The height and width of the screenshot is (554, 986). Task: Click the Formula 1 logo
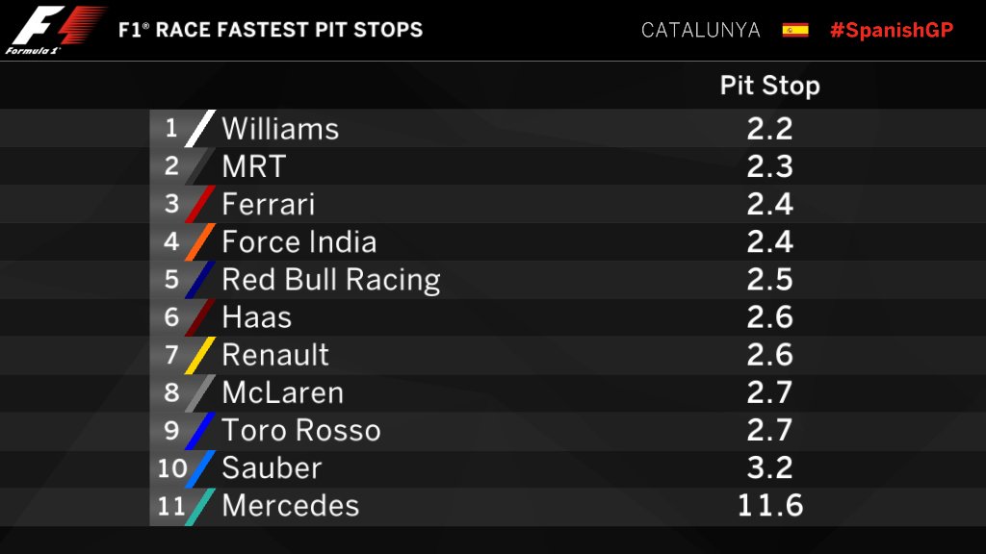(55, 30)
